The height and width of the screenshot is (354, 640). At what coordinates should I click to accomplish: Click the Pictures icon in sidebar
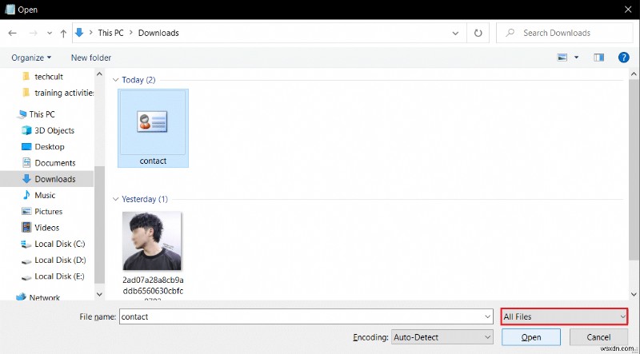(26, 211)
